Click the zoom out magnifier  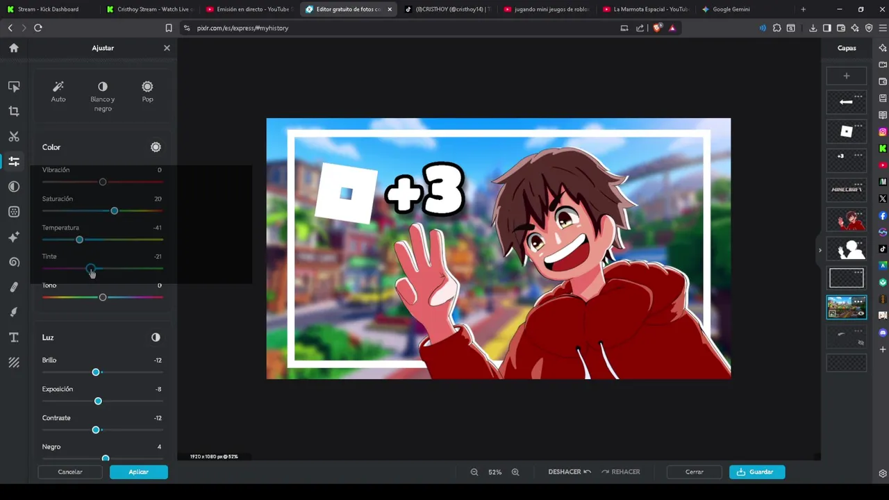click(x=474, y=472)
